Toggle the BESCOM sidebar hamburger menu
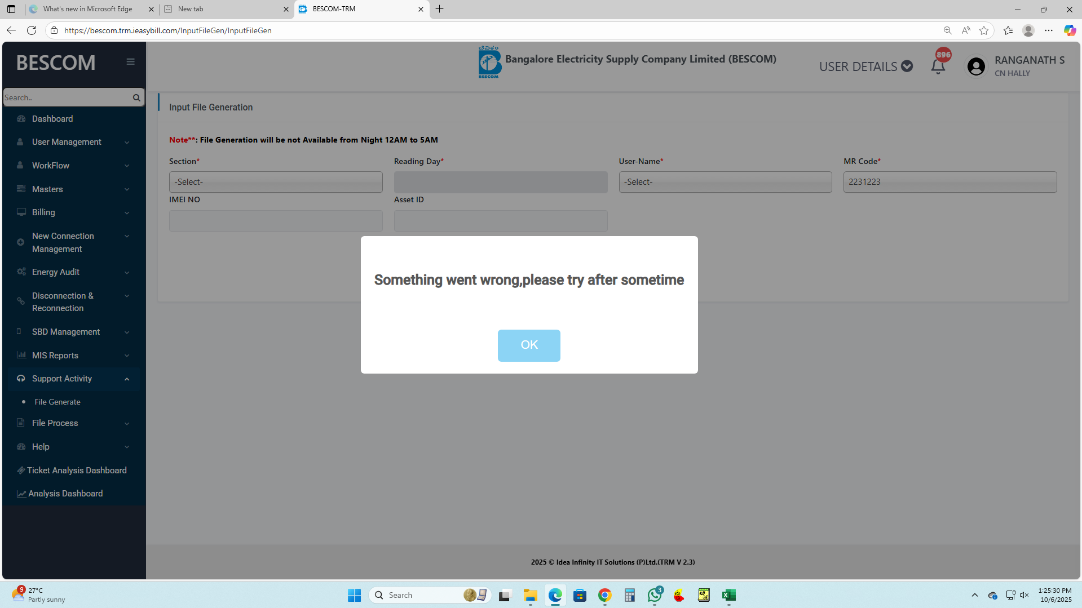This screenshot has height=608, width=1082. click(130, 62)
